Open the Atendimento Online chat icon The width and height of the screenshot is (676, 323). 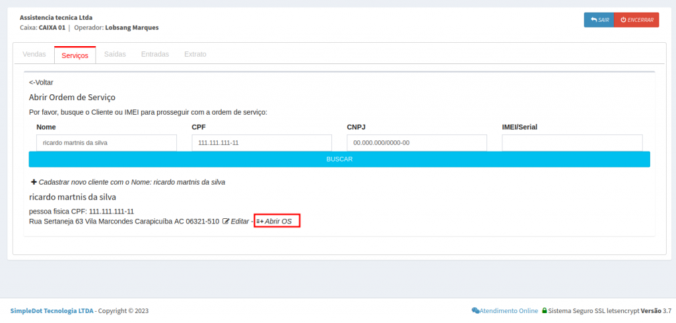coord(475,310)
